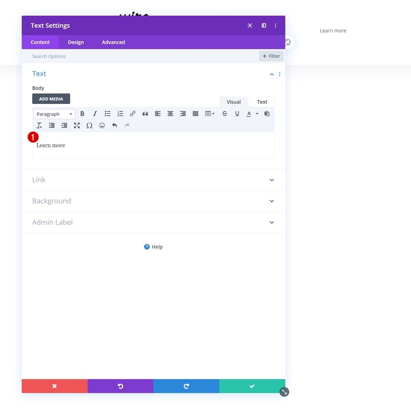
Task: Underline the selected text
Action: (237, 114)
